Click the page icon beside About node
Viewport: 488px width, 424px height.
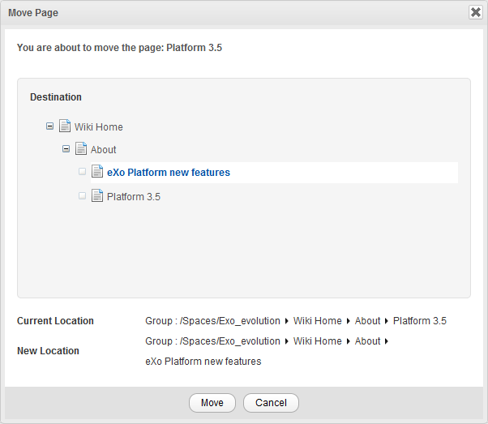tap(81, 149)
